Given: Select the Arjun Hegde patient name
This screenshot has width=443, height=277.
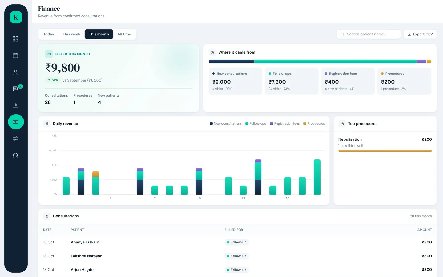Looking at the screenshot, I should (x=82, y=270).
